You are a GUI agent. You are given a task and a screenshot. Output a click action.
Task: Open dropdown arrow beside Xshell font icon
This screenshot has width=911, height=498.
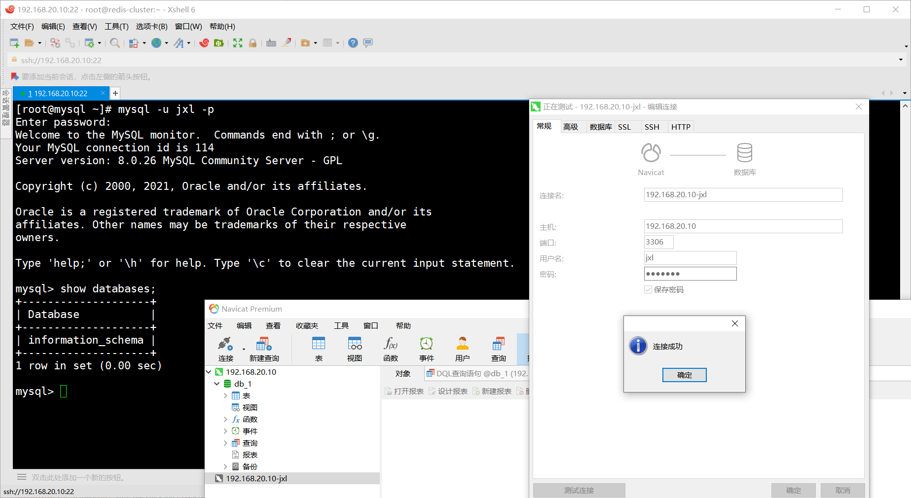(x=189, y=43)
